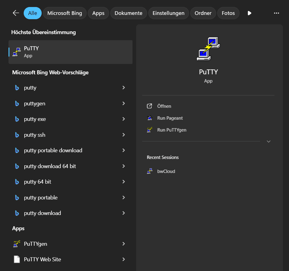Go back with the left arrow icon
The image size is (289, 271).
(16, 13)
